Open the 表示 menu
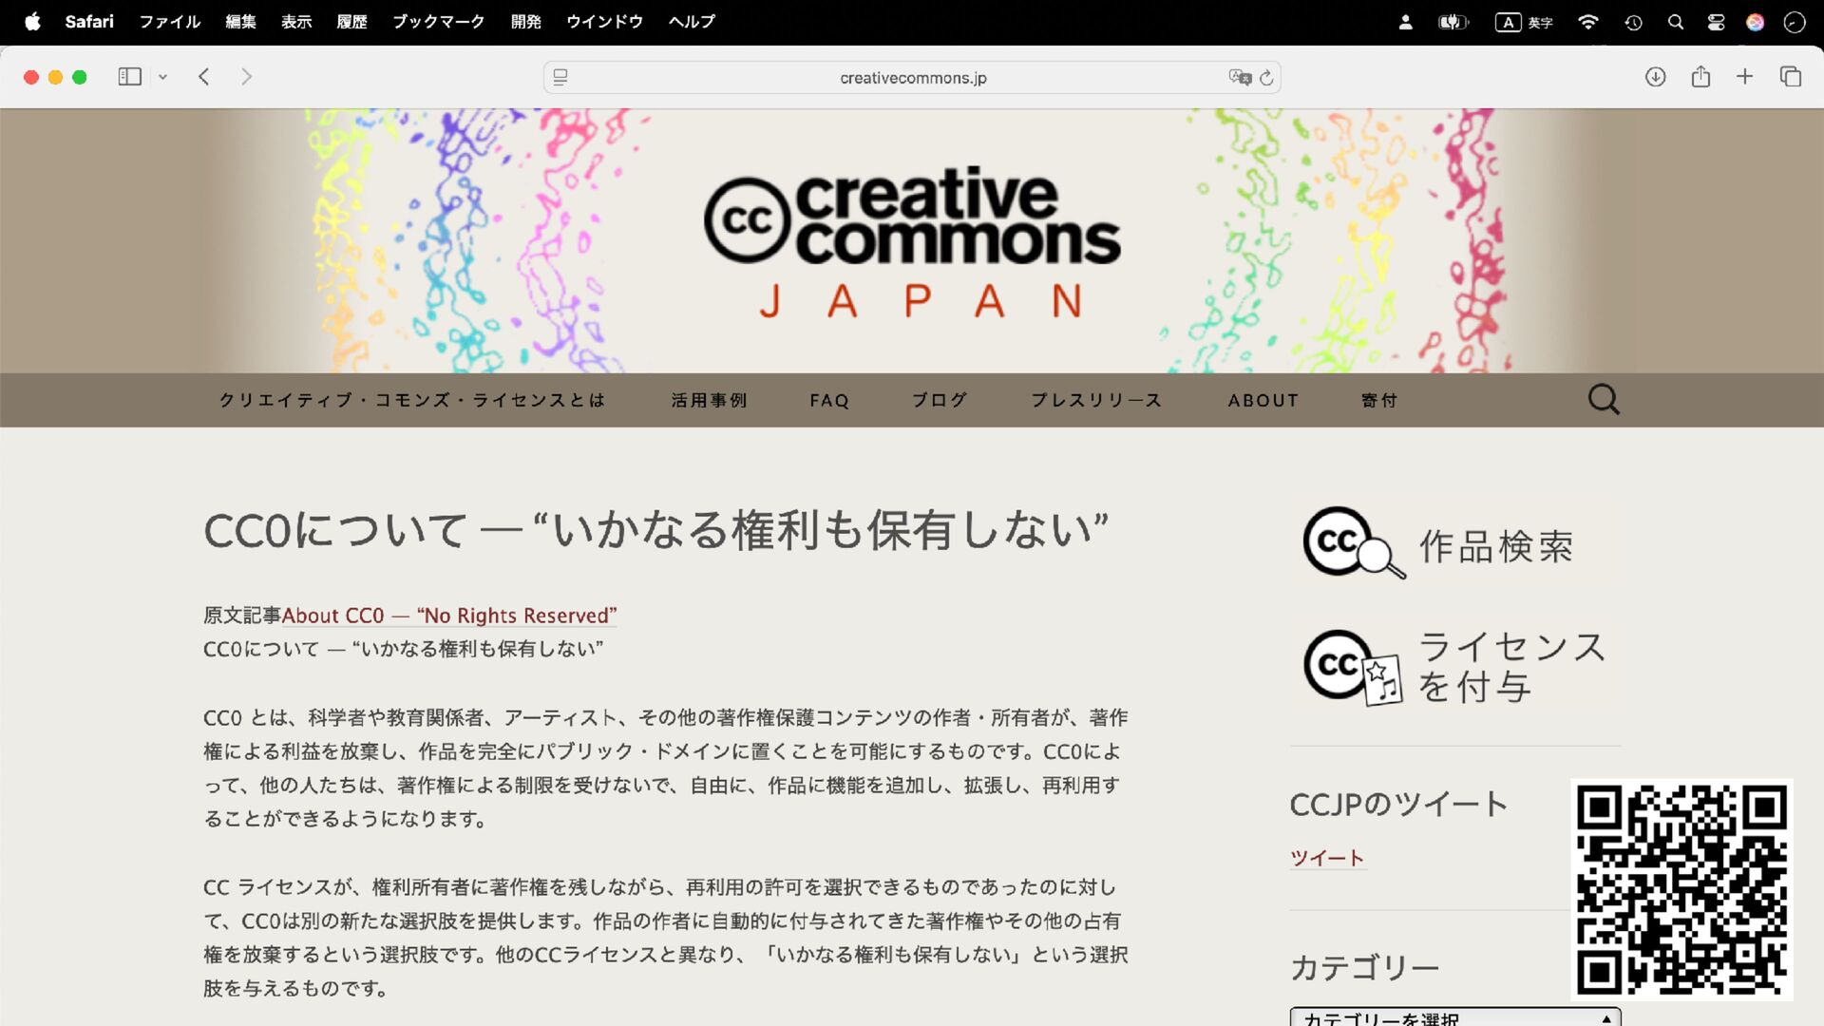1824x1026 pixels. click(x=296, y=22)
